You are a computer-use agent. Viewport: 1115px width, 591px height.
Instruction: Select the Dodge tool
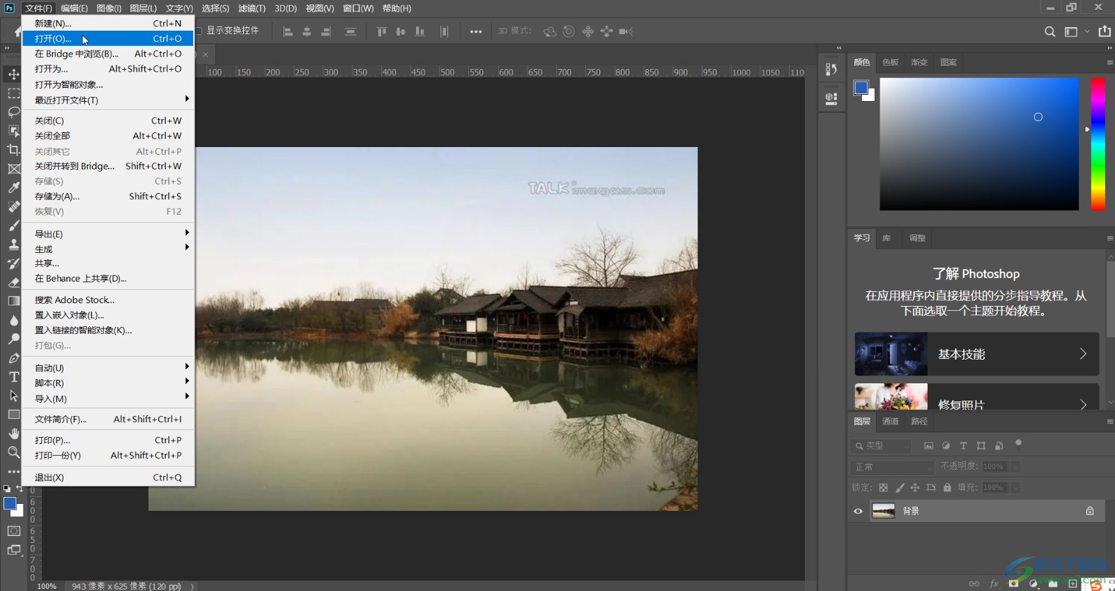tap(13, 339)
